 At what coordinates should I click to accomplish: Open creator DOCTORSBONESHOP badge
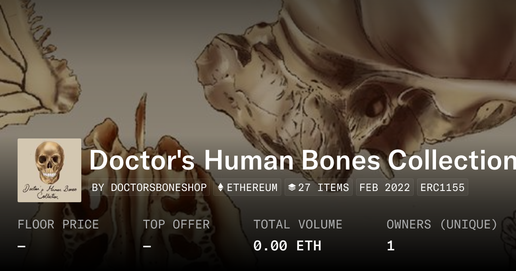150,188
